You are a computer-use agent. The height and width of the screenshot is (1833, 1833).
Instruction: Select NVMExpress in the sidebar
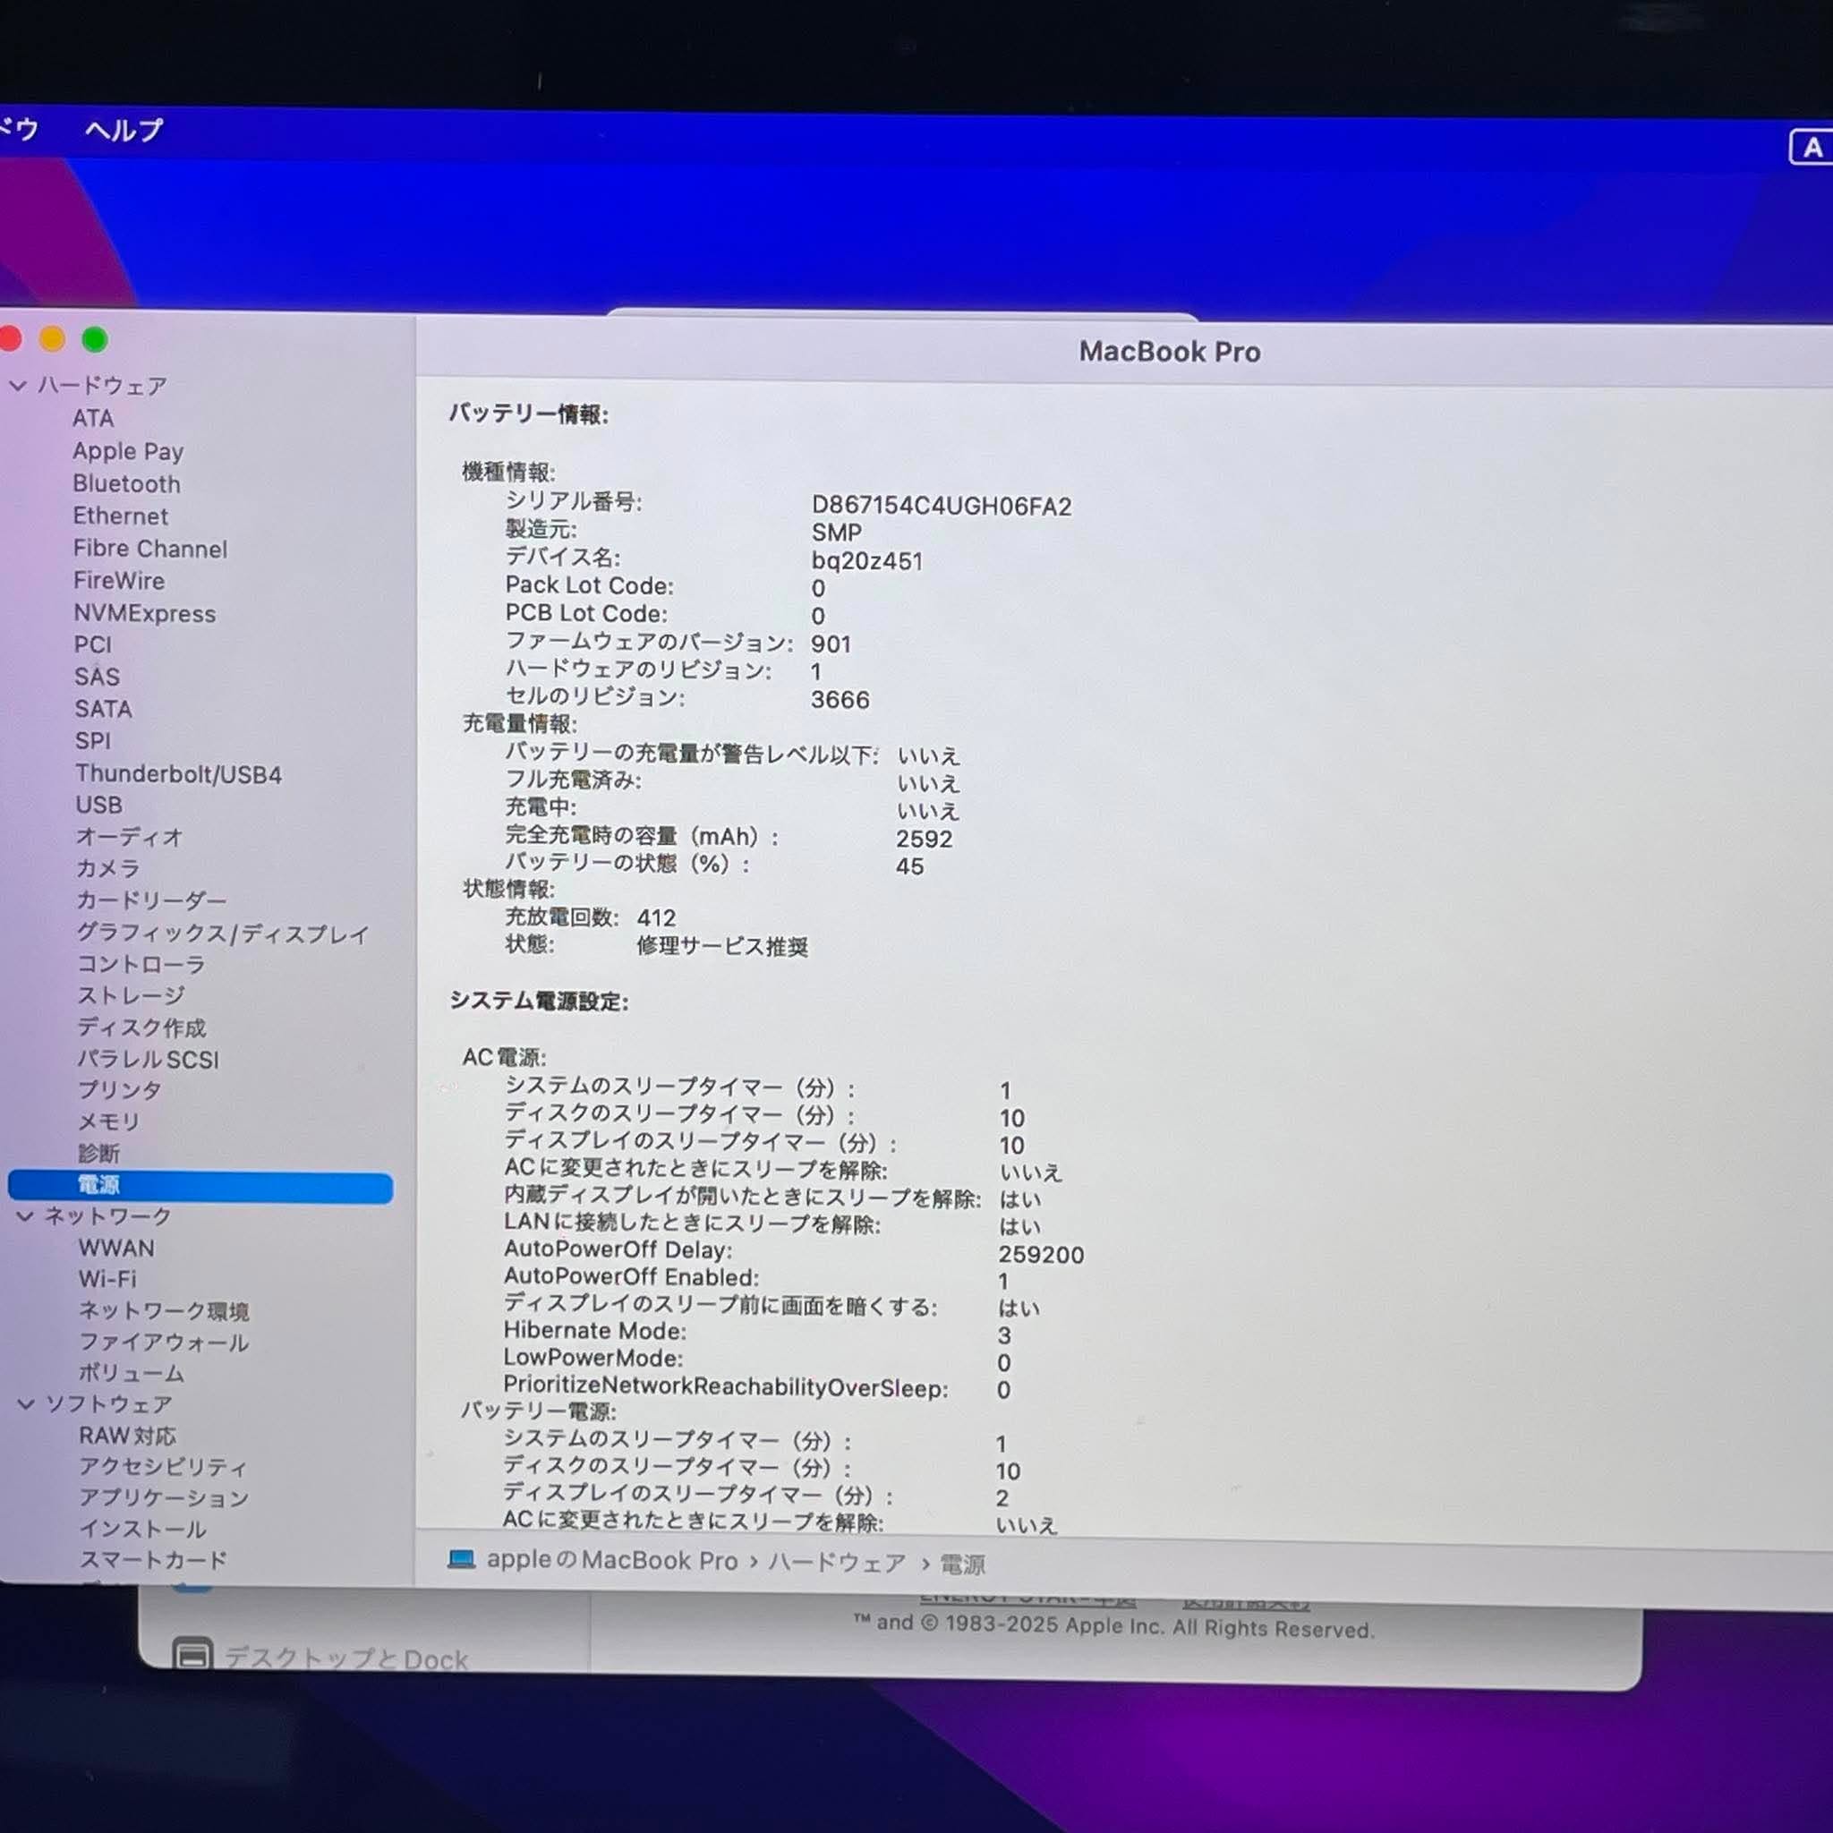coord(144,614)
